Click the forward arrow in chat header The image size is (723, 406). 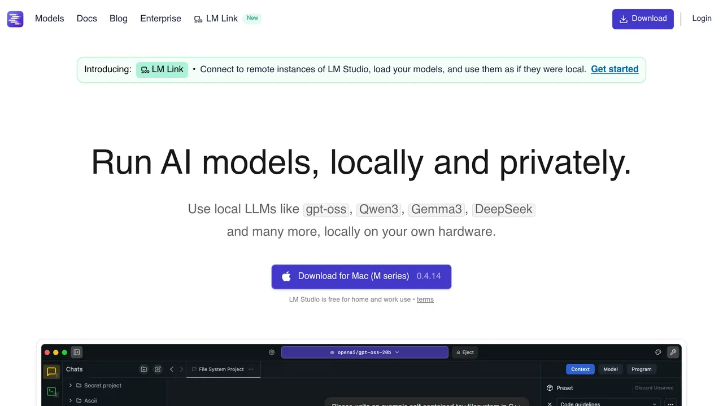click(x=181, y=369)
